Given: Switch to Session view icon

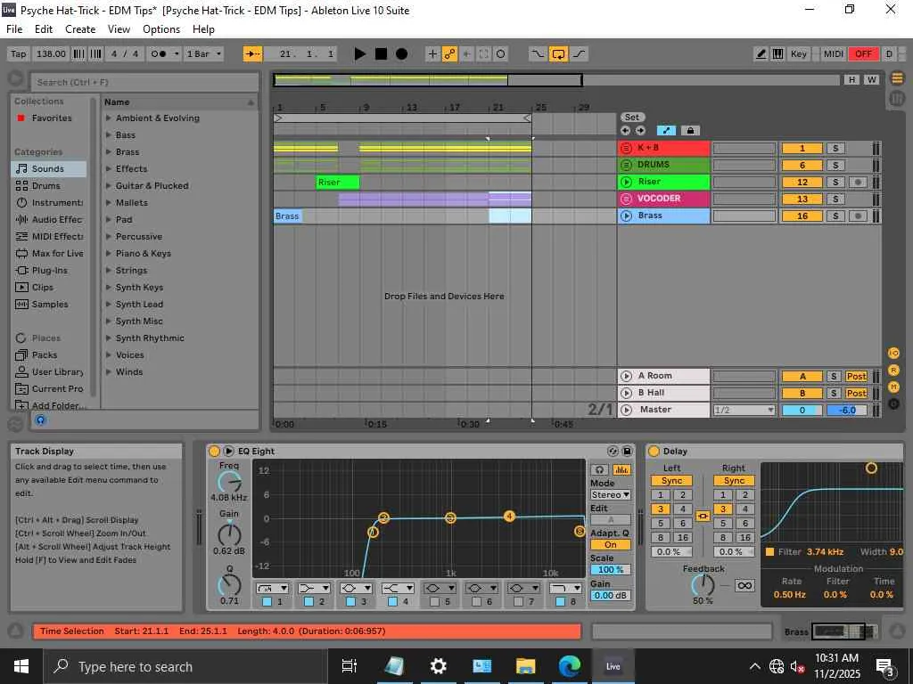Looking at the screenshot, I should click(897, 99).
